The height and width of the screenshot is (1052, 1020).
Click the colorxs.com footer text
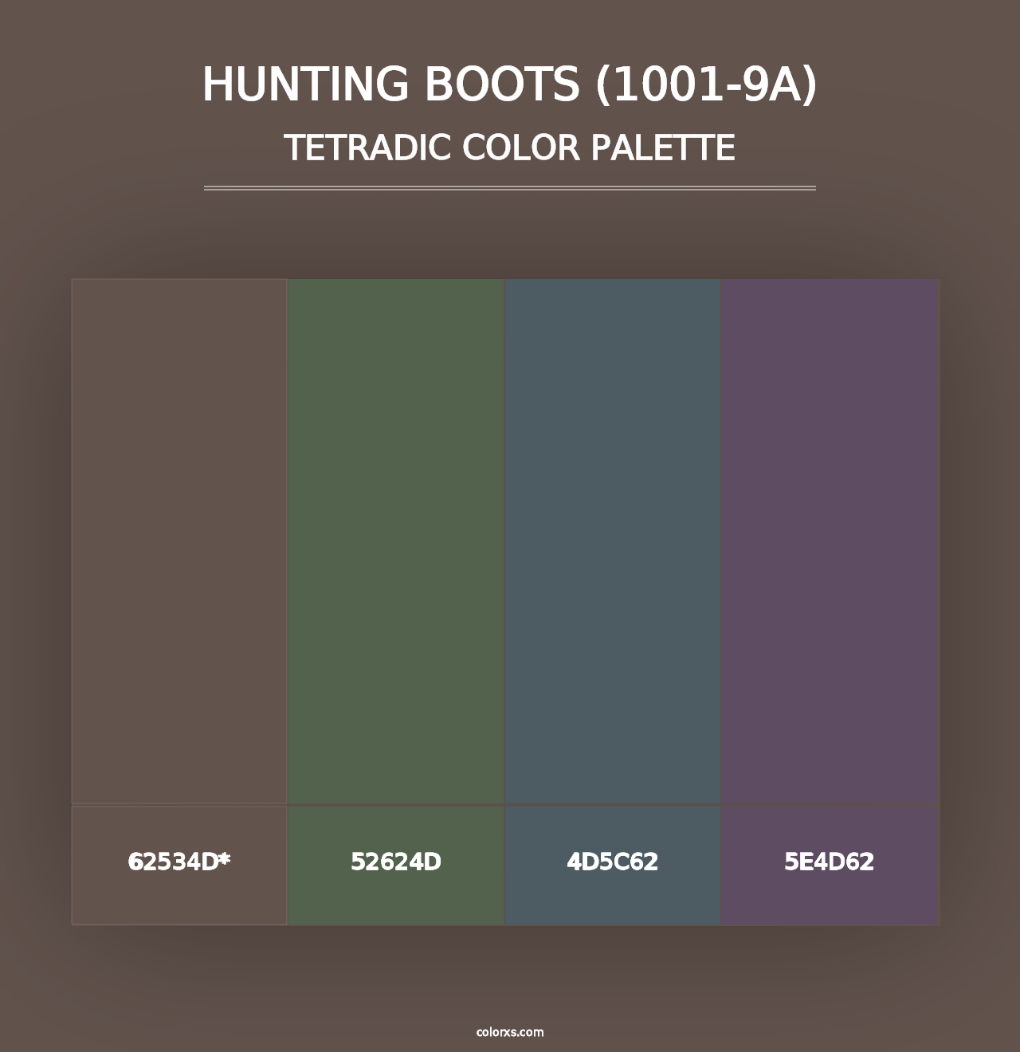pos(510,1032)
